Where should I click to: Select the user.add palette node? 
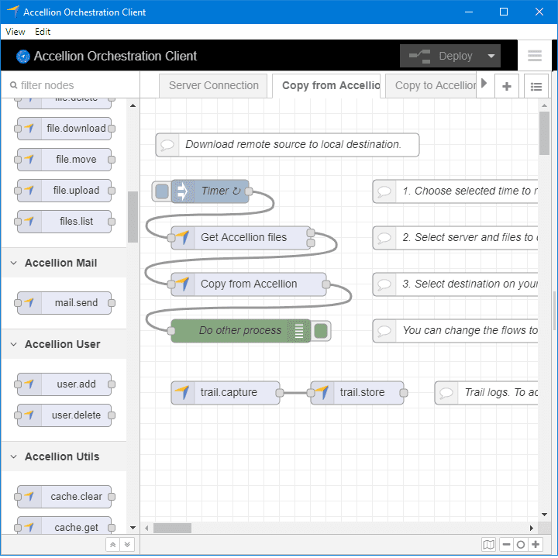click(64, 384)
